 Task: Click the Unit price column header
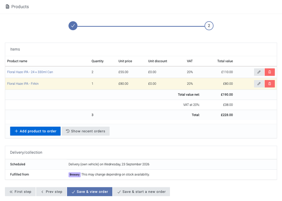125,61
